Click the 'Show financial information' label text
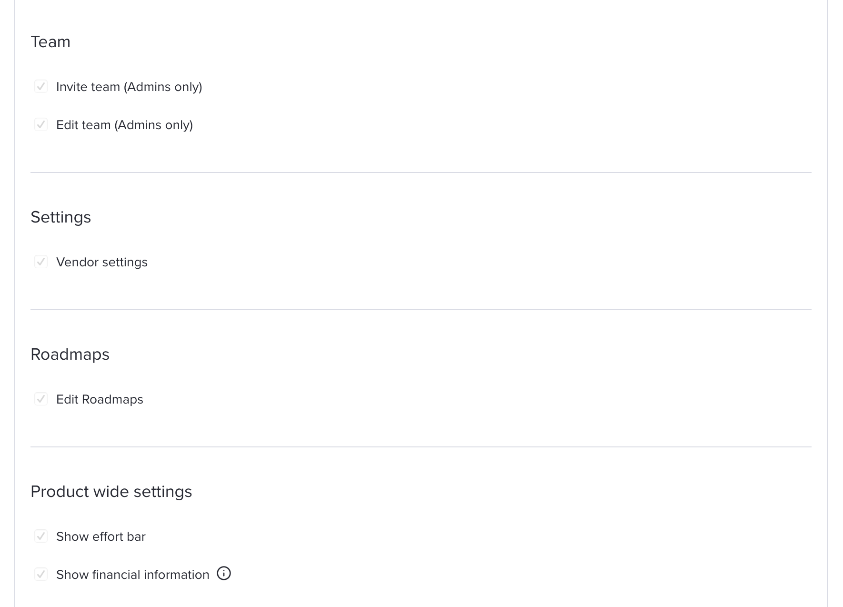 click(132, 575)
